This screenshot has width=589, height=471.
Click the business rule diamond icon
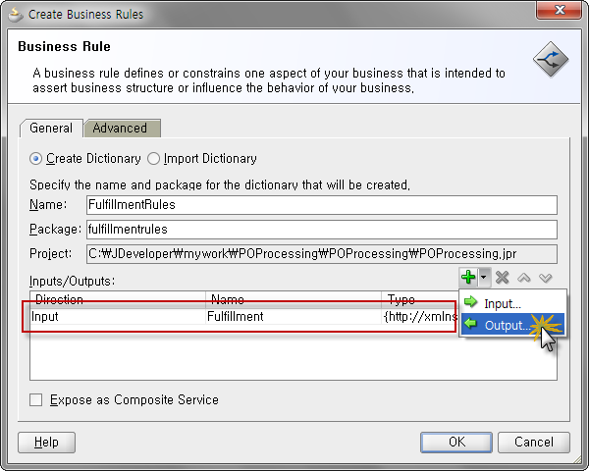pyautogui.click(x=551, y=59)
